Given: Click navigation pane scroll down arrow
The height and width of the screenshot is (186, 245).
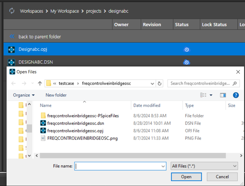Looking at the screenshot, I should (29, 156).
